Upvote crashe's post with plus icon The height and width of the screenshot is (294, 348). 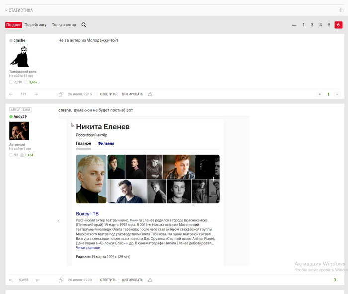click(x=320, y=94)
